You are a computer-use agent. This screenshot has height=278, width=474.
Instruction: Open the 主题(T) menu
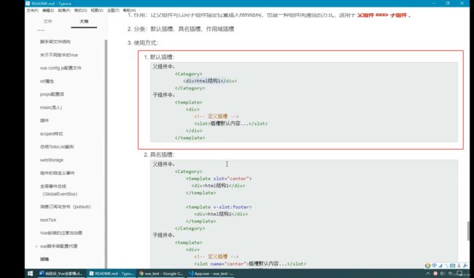pyautogui.click(x=113, y=10)
